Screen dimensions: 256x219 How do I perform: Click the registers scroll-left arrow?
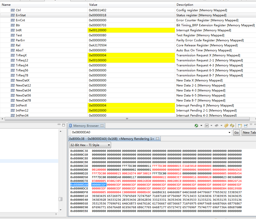[x=2, y=119]
